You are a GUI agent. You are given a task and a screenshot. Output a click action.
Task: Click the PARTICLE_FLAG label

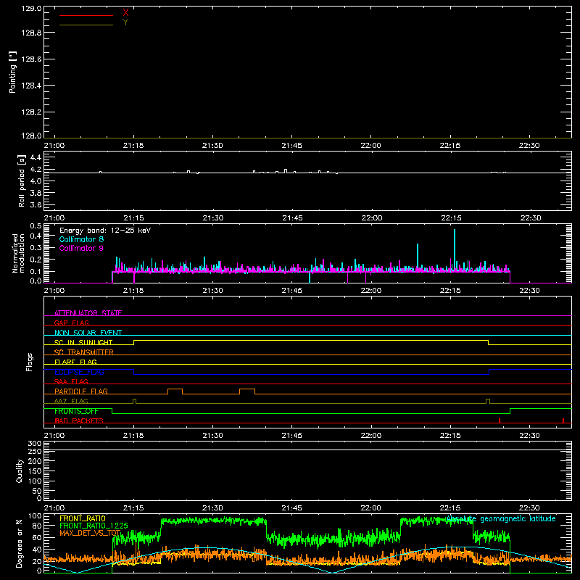point(81,391)
